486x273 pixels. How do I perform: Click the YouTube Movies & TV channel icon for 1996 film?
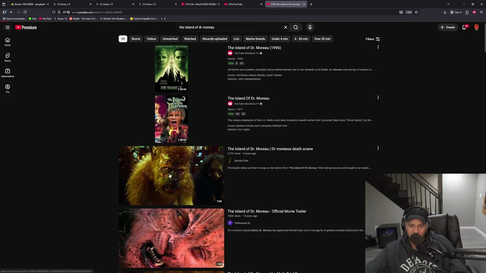tap(230, 53)
